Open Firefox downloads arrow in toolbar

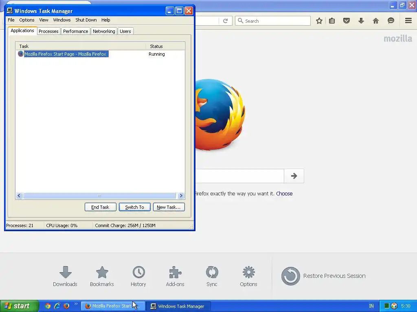click(361, 21)
